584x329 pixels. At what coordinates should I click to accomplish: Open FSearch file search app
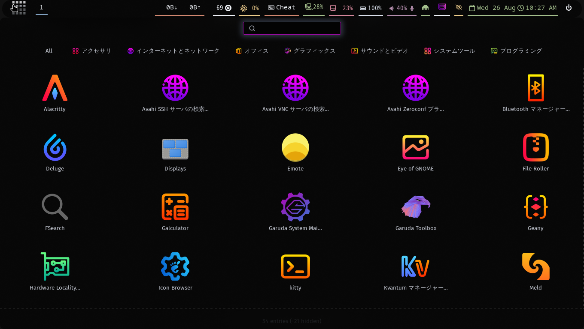coord(55,212)
